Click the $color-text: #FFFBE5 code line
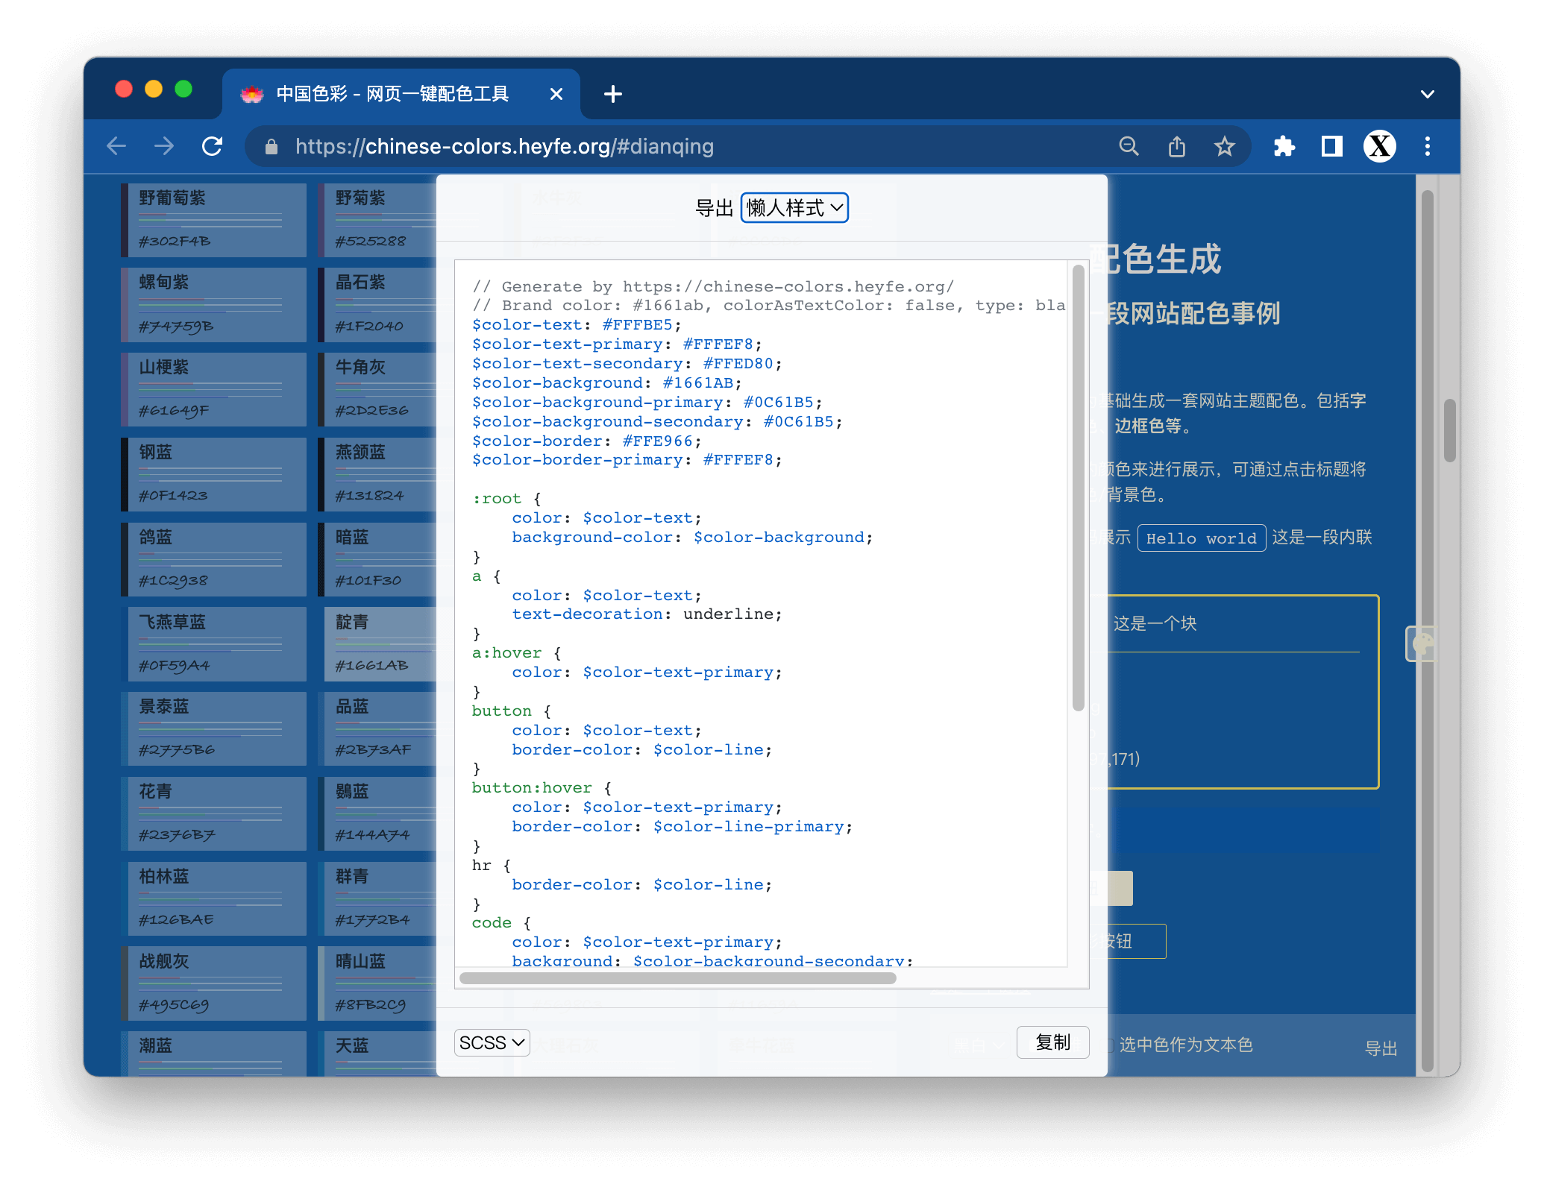Screen dimensions: 1544x1187 [577, 325]
